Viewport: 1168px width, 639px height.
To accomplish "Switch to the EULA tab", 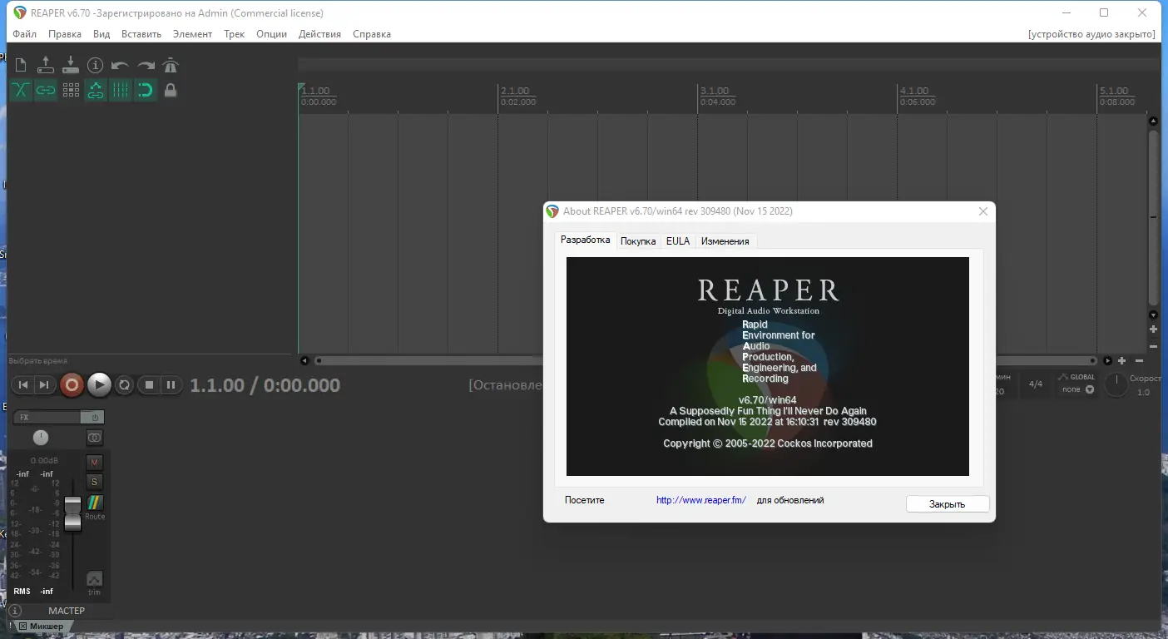I will click(x=677, y=240).
